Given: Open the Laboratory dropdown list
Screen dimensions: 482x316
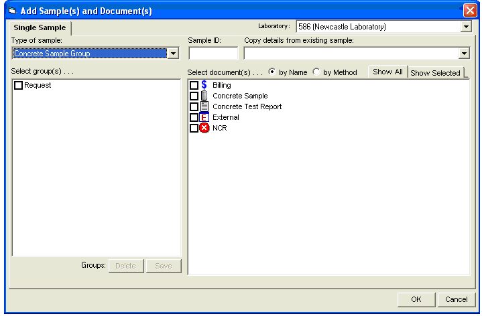Looking at the screenshot, I should pyautogui.click(x=467, y=27).
